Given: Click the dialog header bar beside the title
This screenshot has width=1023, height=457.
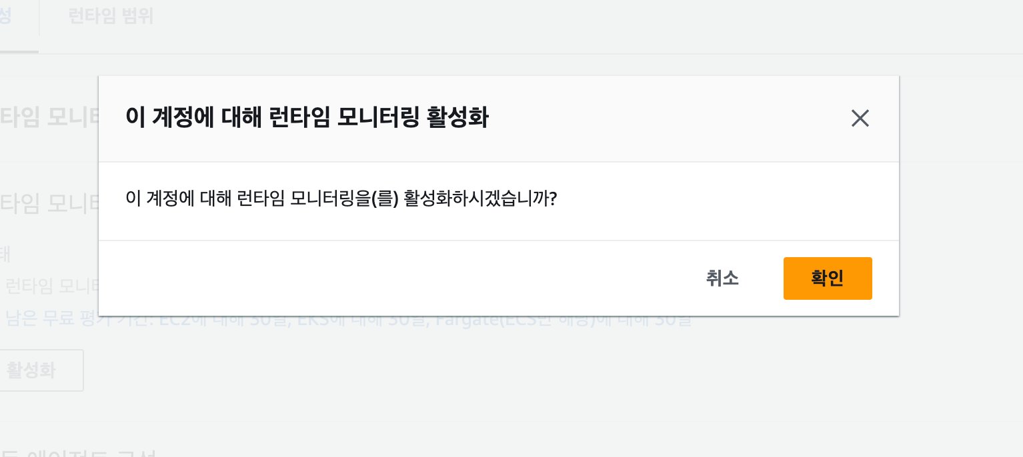Looking at the screenshot, I should click(x=667, y=119).
